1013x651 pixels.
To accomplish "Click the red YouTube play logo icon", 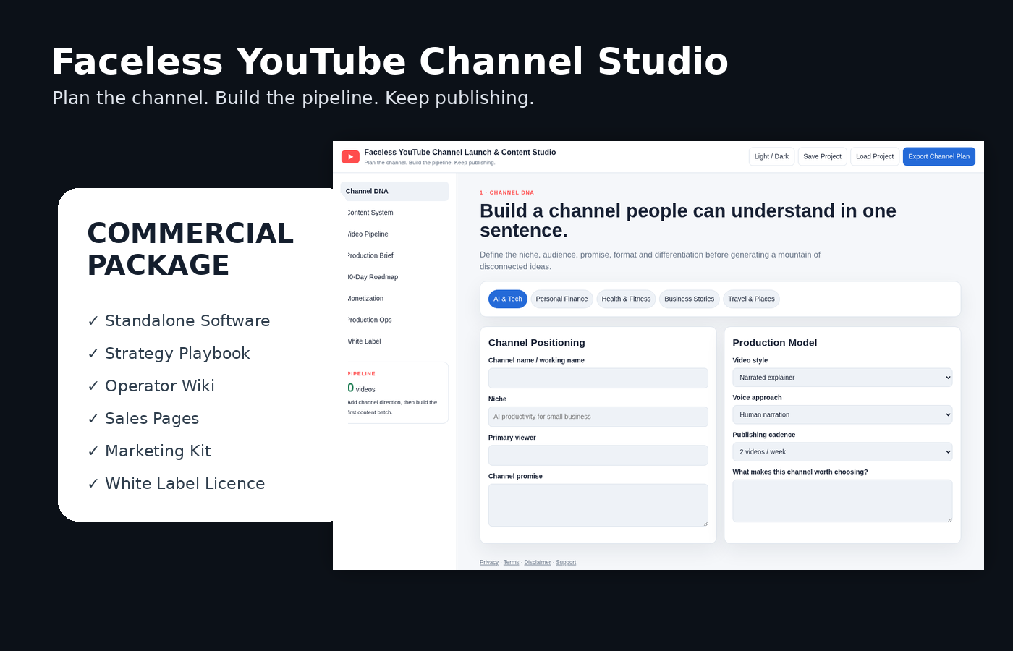I will [350, 157].
